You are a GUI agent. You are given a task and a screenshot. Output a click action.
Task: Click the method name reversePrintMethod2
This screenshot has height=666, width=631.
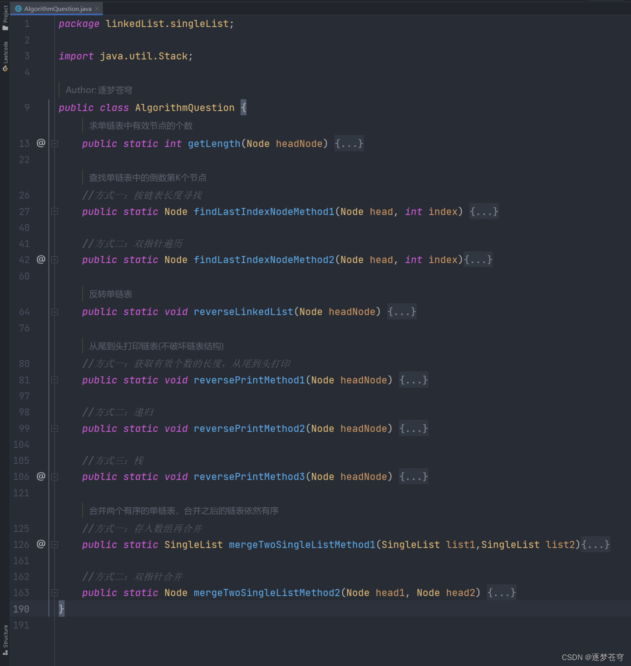(250, 428)
